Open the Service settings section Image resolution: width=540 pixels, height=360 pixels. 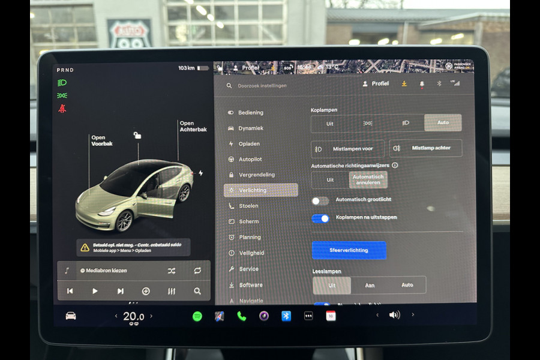(x=248, y=269)
